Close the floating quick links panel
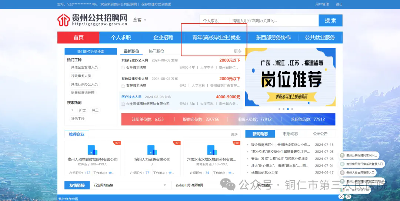 pyautogui.click(x=342, y=197)
